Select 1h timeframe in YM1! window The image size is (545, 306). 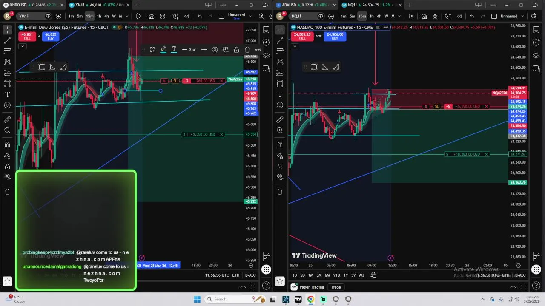[x=99, y=16]
